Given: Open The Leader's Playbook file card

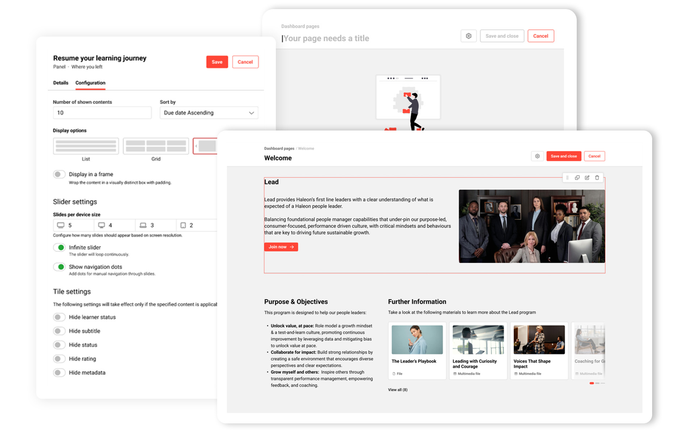Looking at the screenshot, I should (x=417, y=348).
